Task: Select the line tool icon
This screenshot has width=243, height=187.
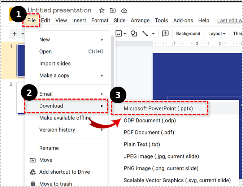Action: coord(145,34)
